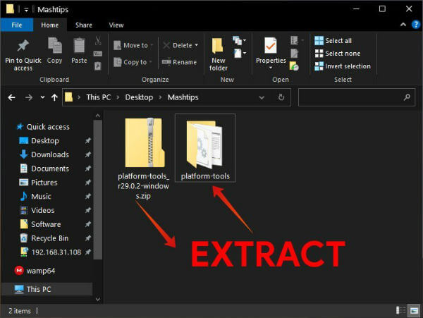
Task: Click the Rename button
Action: click(x=179, y=62)
